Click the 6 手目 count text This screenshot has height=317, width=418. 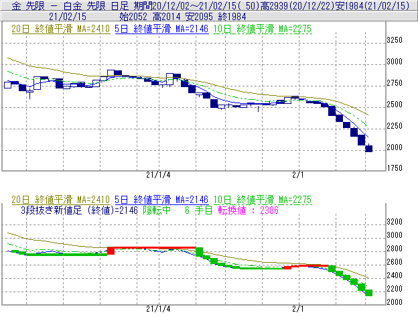pyautogui.click(x=198, y=210)
